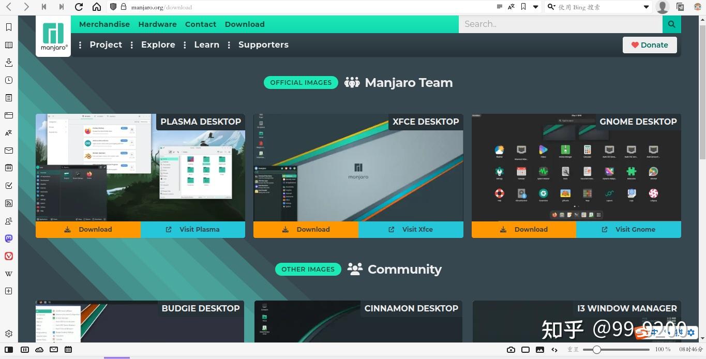The width and height of the screenshot is (706, 359).
Task: Open page actions code icon
Action: (x=554, y=350)
